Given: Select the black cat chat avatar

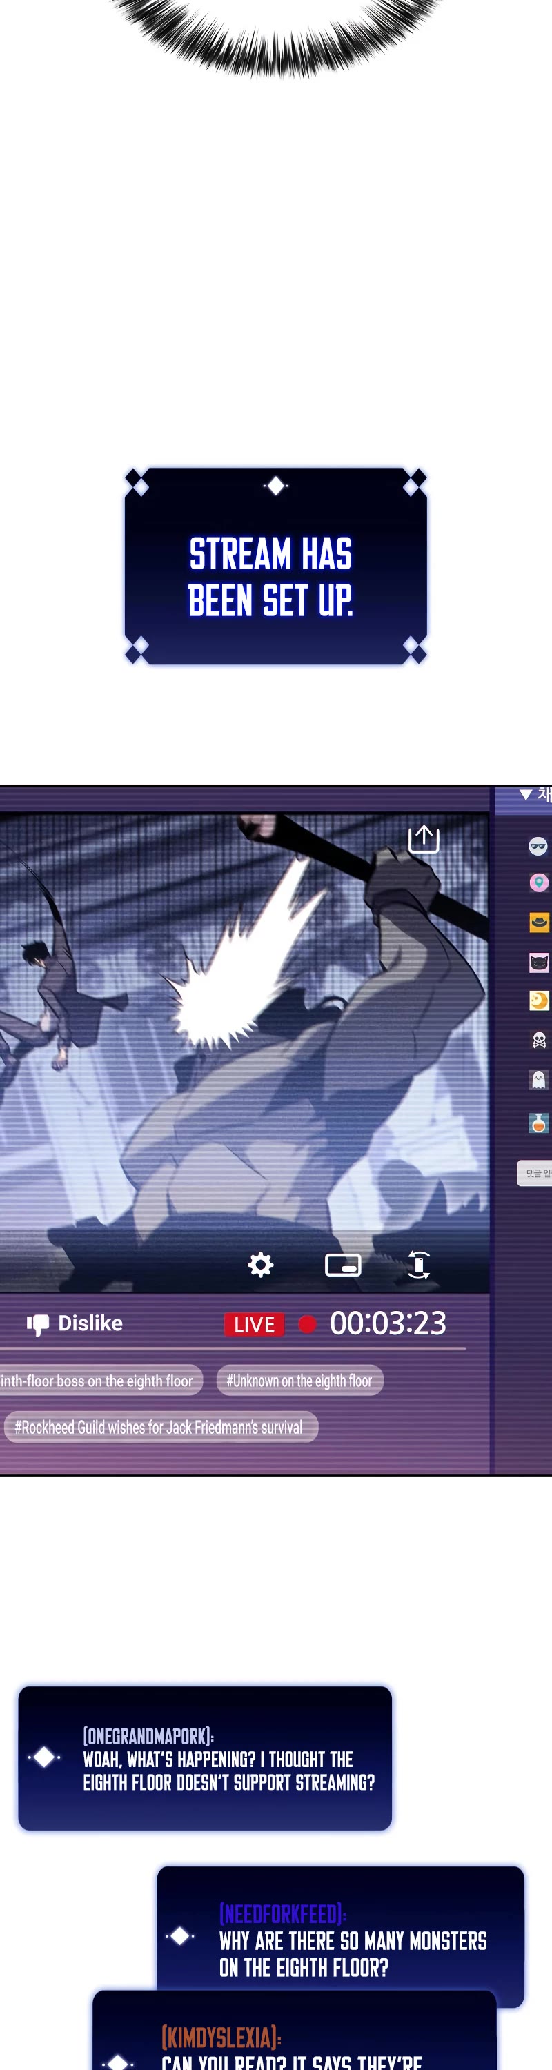Looking at the screenshot, I should (539, 962).
